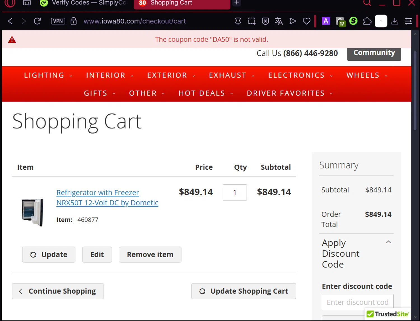The height and width of the screenshot is (321, 420).
Task: Click the green S SimplyCodes extension
Action: 353,21
